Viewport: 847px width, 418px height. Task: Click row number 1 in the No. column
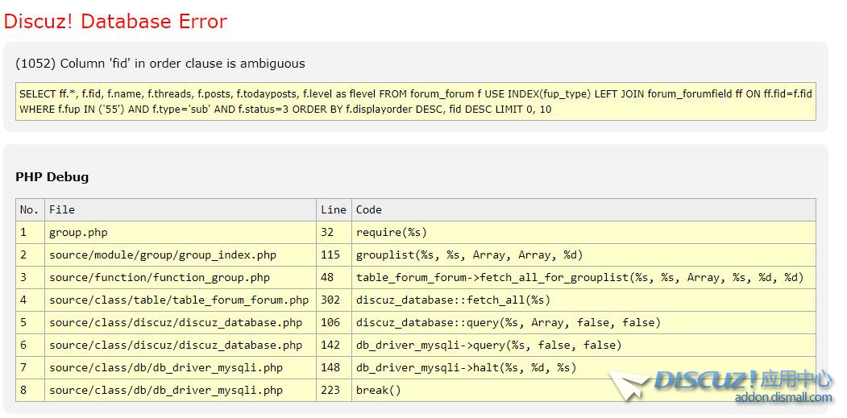31,232
